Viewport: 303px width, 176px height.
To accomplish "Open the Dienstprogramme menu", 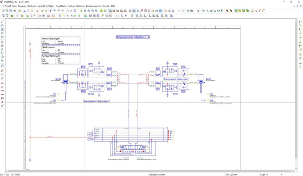I will pos(94,6).
